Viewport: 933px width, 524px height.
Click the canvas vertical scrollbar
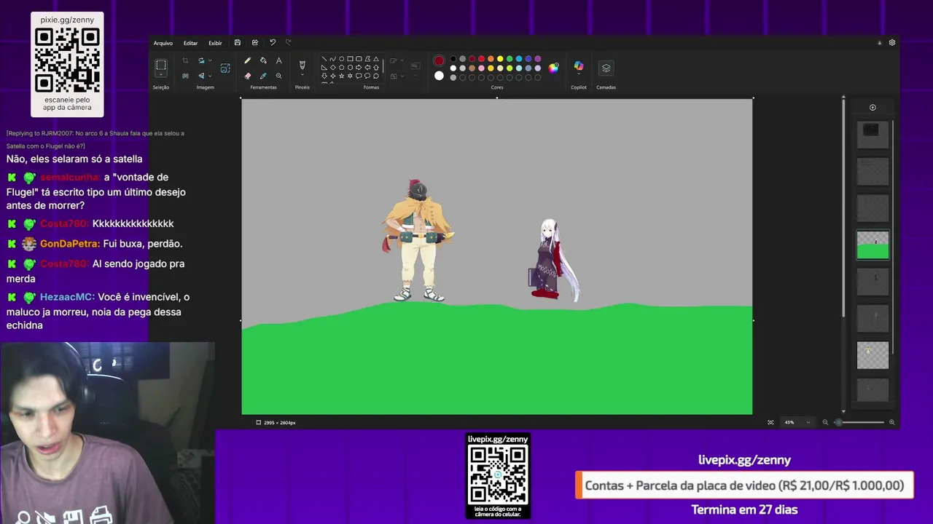coord(843,207)
